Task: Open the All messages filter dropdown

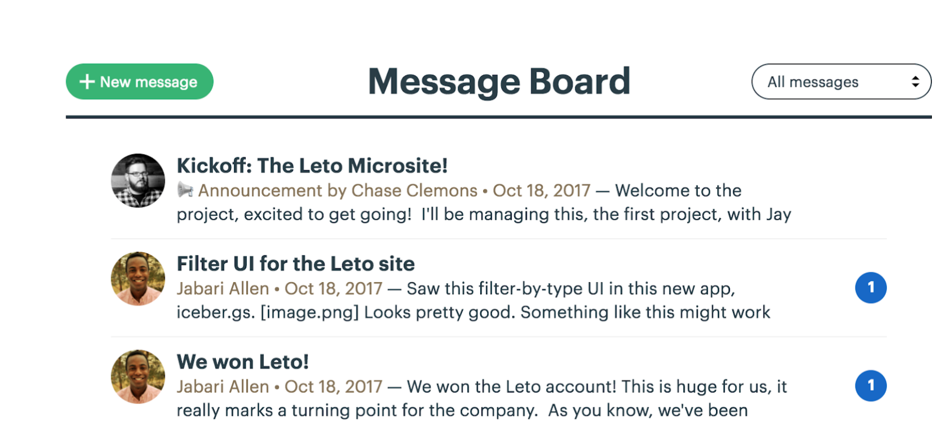Action: (x=841, y=82)
